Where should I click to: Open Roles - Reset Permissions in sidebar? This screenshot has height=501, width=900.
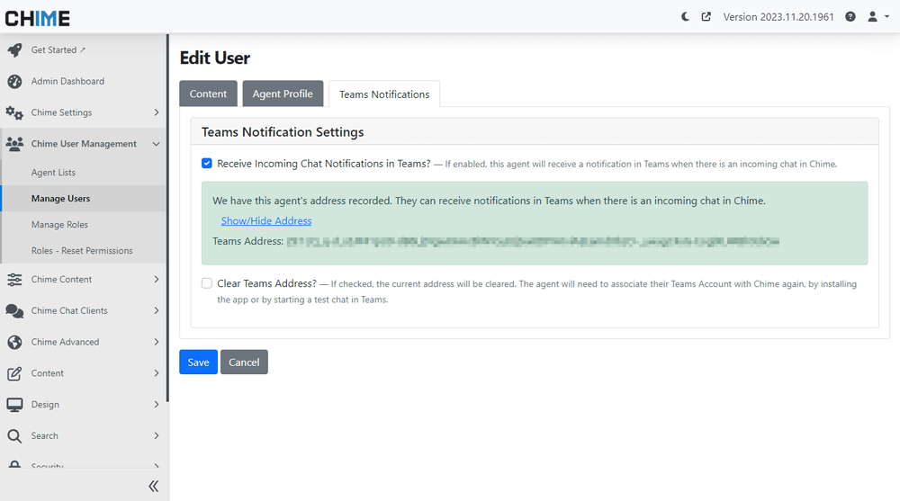pyautogui.click(x=84, y=251)
